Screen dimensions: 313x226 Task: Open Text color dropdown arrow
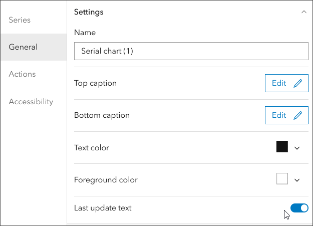[297, 148]
